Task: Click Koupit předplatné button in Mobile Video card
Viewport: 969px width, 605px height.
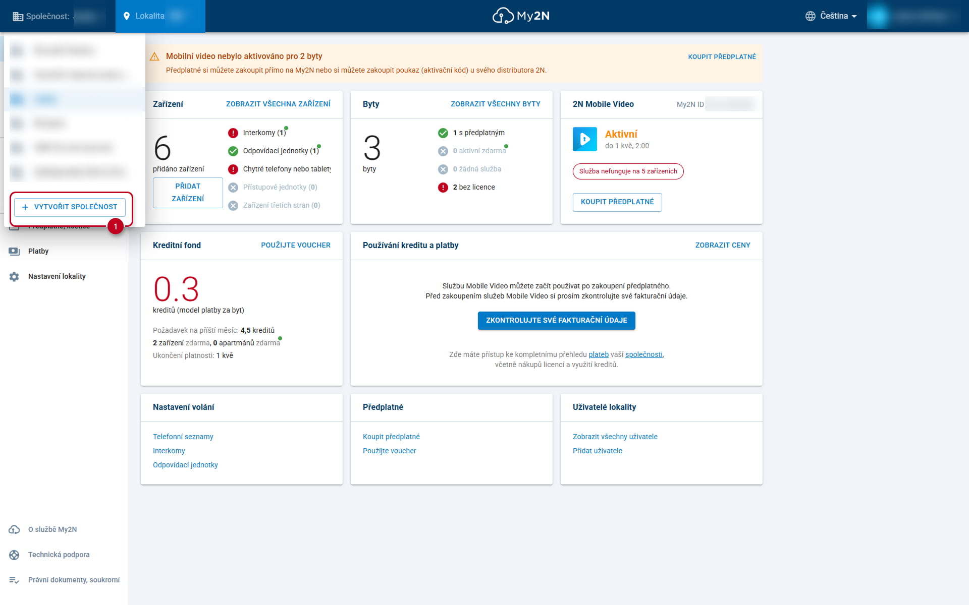Action: pyautogui.click(x=617, y=202)
